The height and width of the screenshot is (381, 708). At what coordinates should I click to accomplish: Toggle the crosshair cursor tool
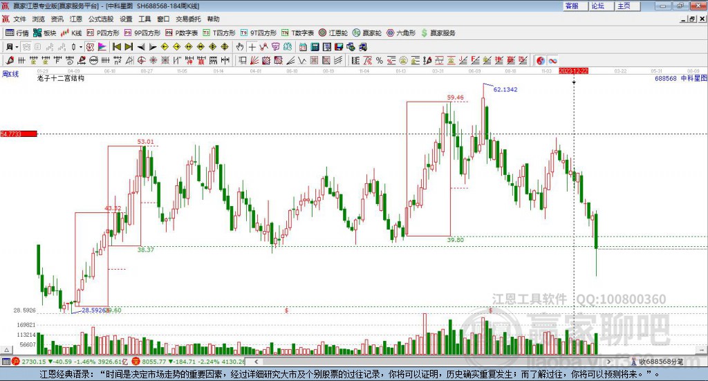coord(252,46)
